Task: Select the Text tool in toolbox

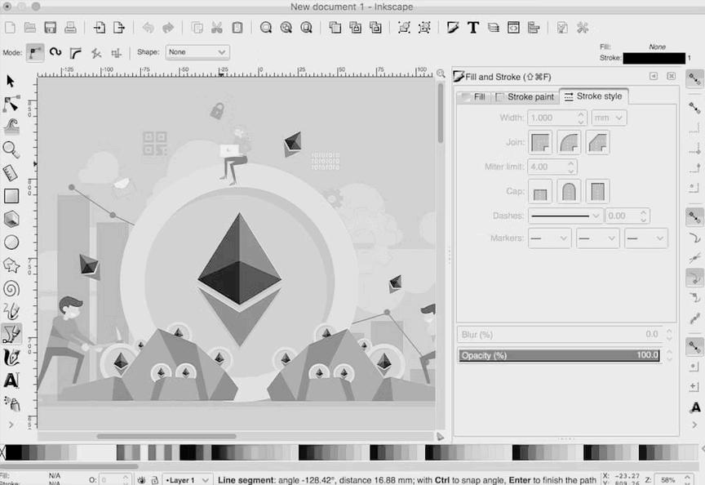Action: pyautogui.click(x=11, y=380)
